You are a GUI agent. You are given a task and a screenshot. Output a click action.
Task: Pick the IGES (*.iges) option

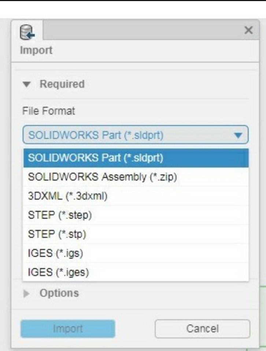click(59, 272)
